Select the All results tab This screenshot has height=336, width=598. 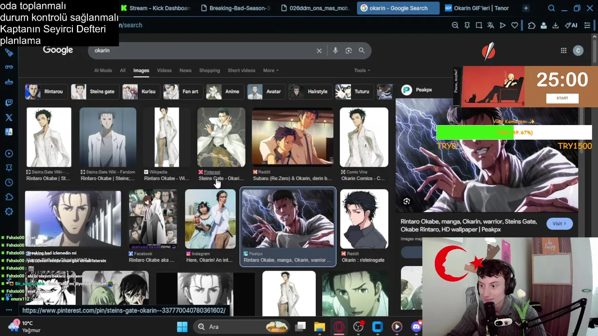(122, 70)
